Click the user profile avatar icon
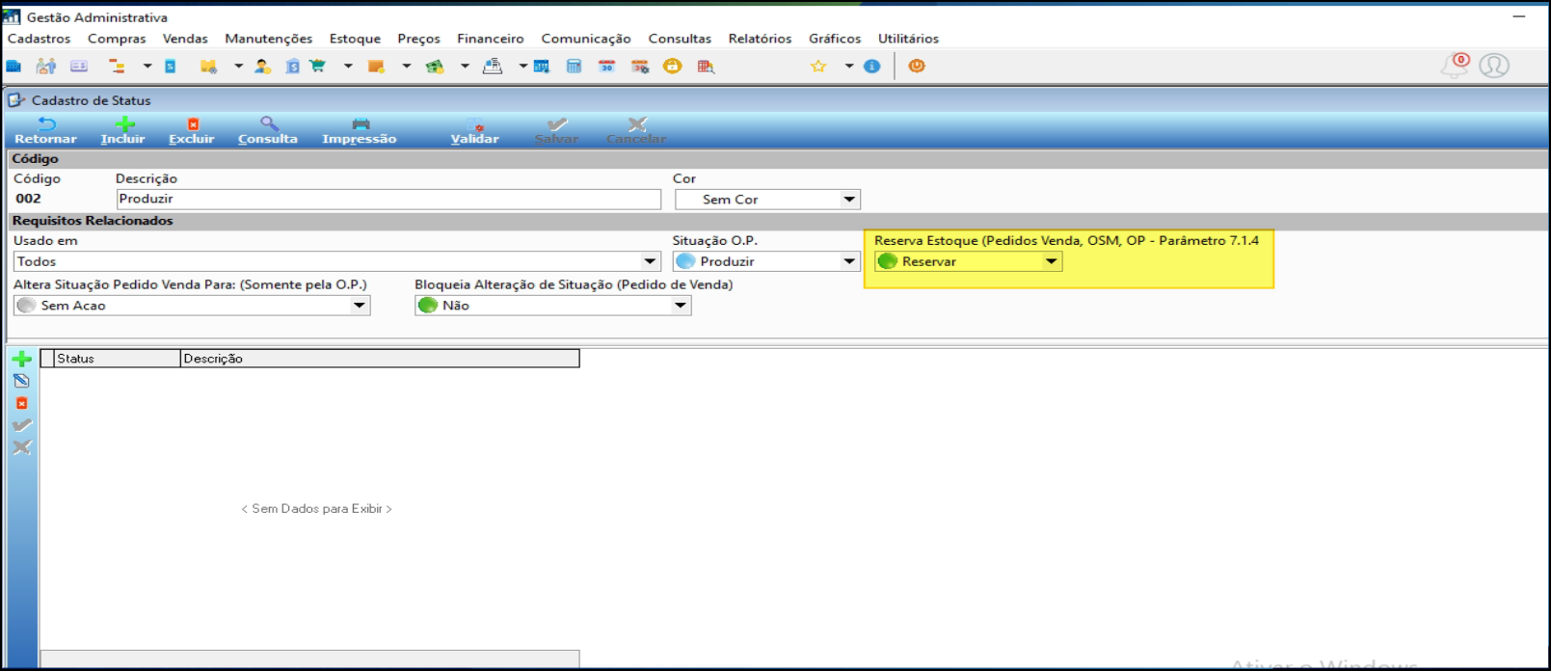Screen dimensions: 1551x671 click(x=1494, y=66)
